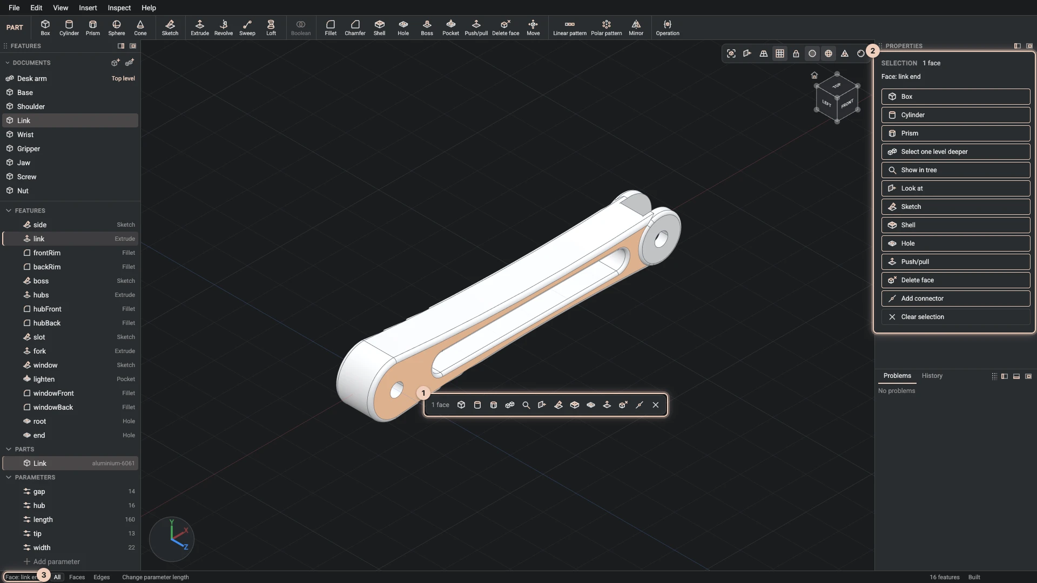1037x583 pixels.
Task: Toggle perspective view in view toolbar
Action: [764, 53]
